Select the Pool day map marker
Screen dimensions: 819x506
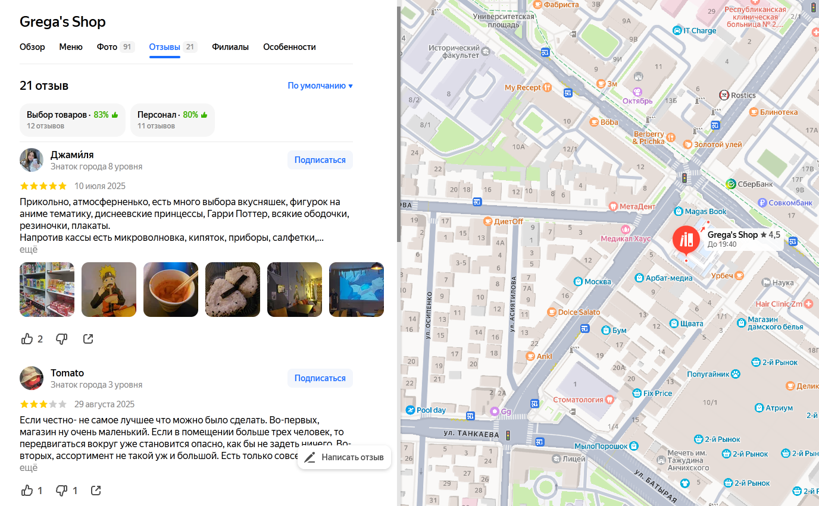(x=410, y=410)
